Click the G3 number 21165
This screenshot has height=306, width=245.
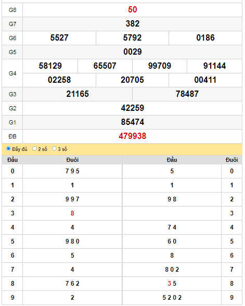78,94
